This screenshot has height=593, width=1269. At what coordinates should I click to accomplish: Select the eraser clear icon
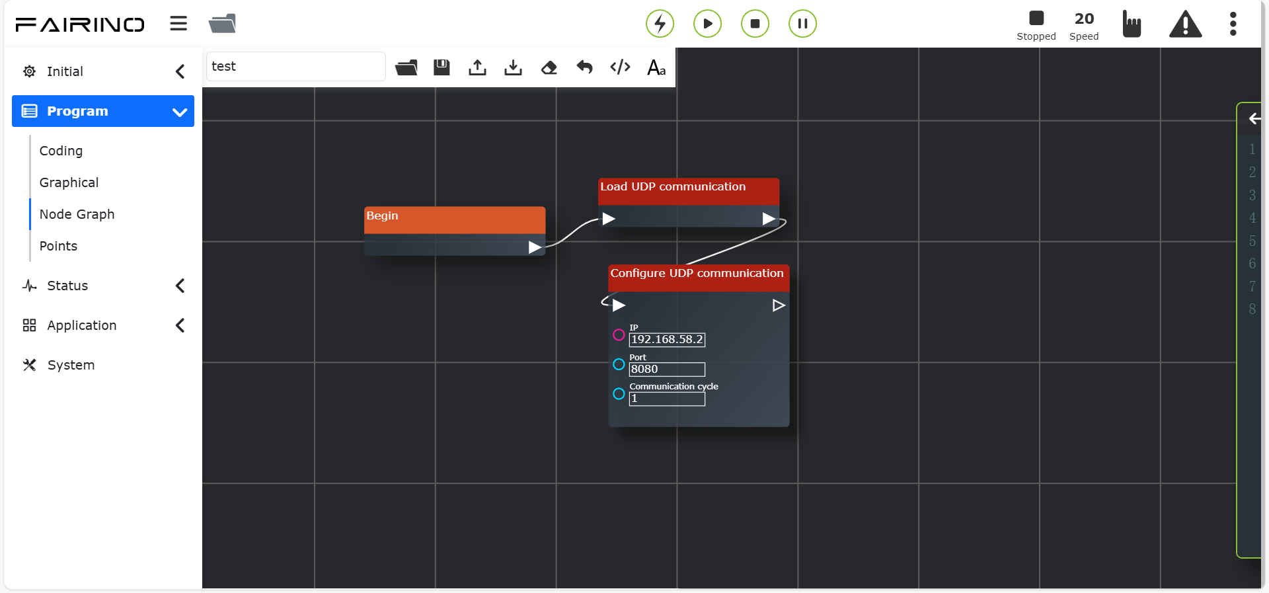pyautogui.click(x=549, y=67)
